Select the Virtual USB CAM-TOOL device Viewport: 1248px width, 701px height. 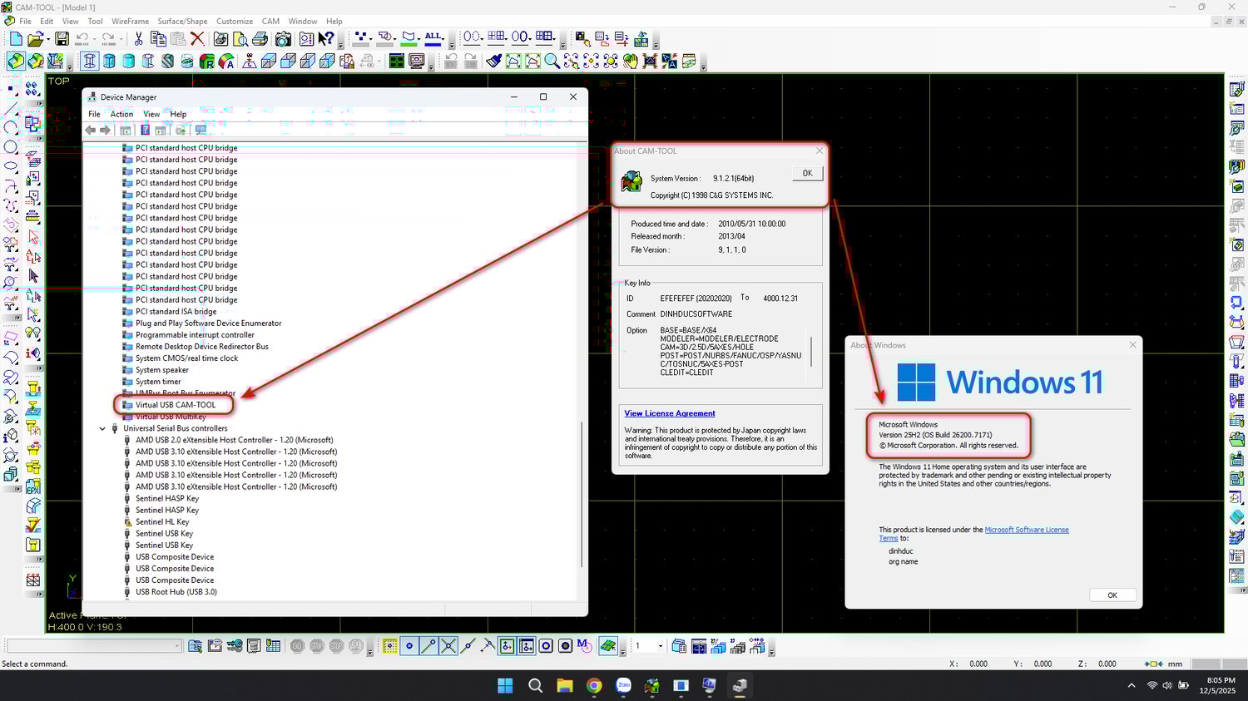[x=176, y=405]
